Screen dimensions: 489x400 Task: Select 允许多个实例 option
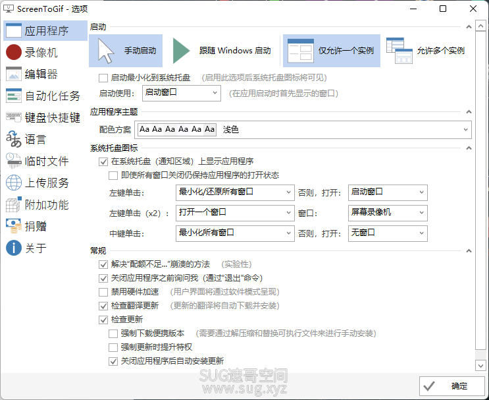(x=426, y=51)
